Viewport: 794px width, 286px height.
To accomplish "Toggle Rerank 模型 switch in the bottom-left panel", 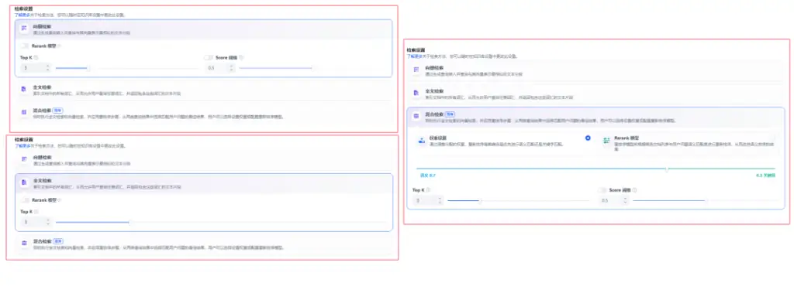I will (x=26, y=200).
